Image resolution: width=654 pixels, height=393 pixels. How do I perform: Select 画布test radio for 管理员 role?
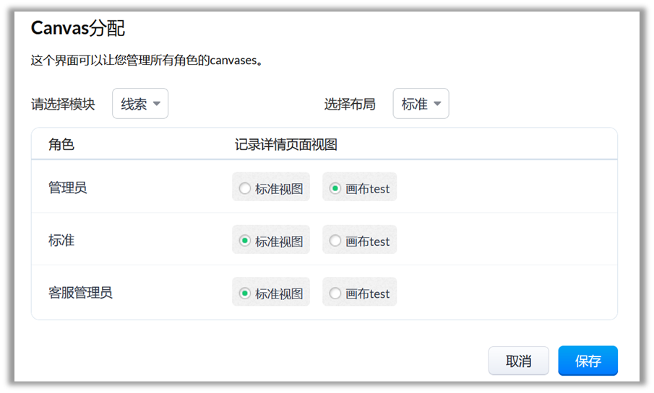335,188
